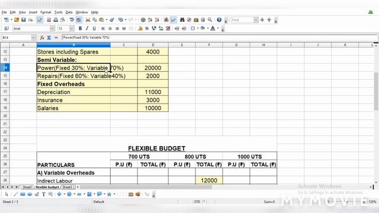Open the Navigator compass icon
The image size is (379, 213).
tap(189, 20)
